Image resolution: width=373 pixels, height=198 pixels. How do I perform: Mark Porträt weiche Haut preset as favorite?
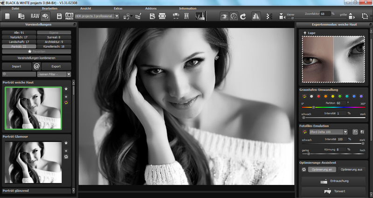66,89
